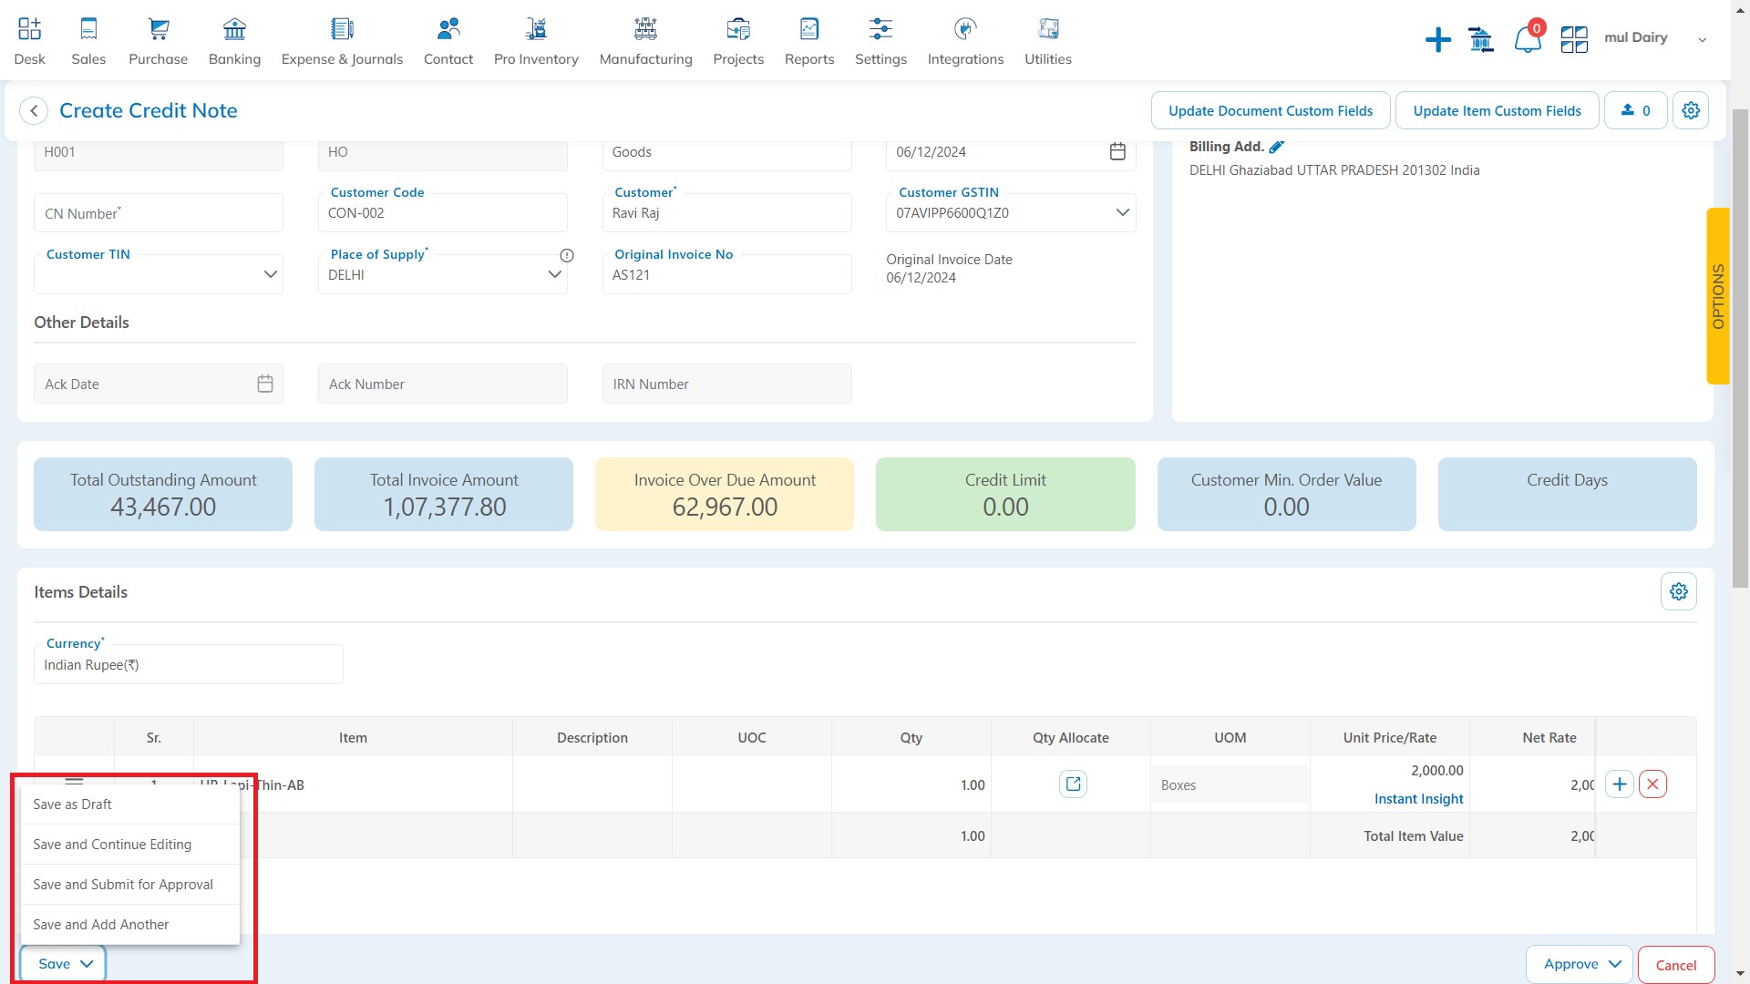Image resolution: width=1750 pixels, height=984 pixels.
Task: Click the Qty Allocate column header
Action: pyautogui.click(x=1070, y=737)
